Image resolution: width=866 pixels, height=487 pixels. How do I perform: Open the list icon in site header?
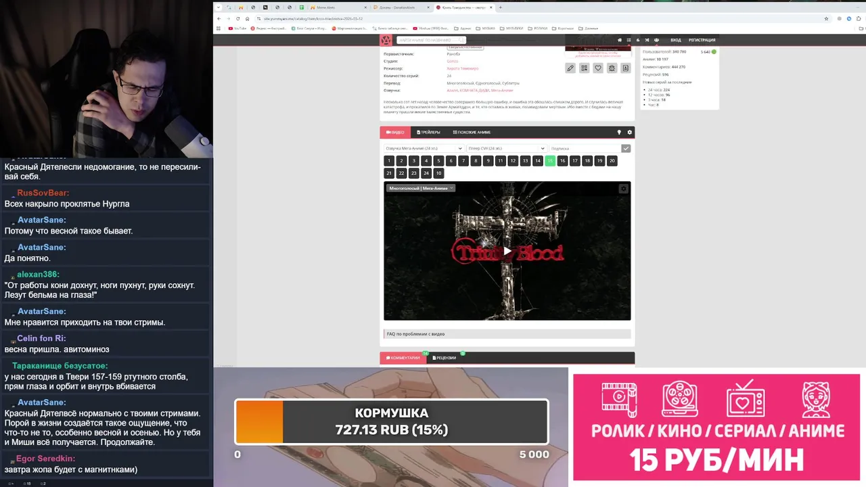pos(629,40)
